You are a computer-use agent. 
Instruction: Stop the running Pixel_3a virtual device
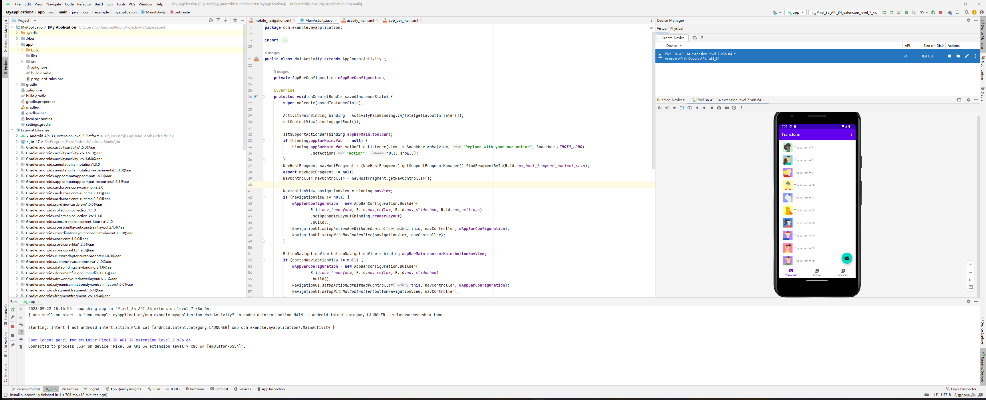950,56
